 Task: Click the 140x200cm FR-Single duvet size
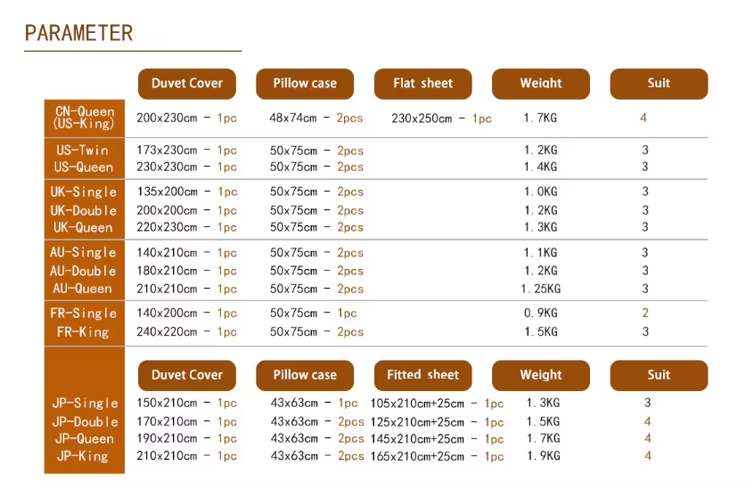167,313
